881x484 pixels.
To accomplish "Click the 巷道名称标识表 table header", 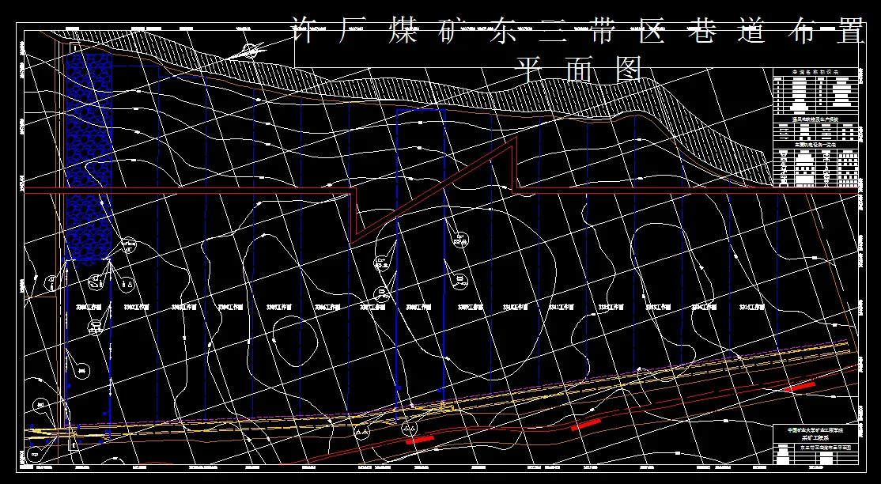I will [x=815, y=73].
